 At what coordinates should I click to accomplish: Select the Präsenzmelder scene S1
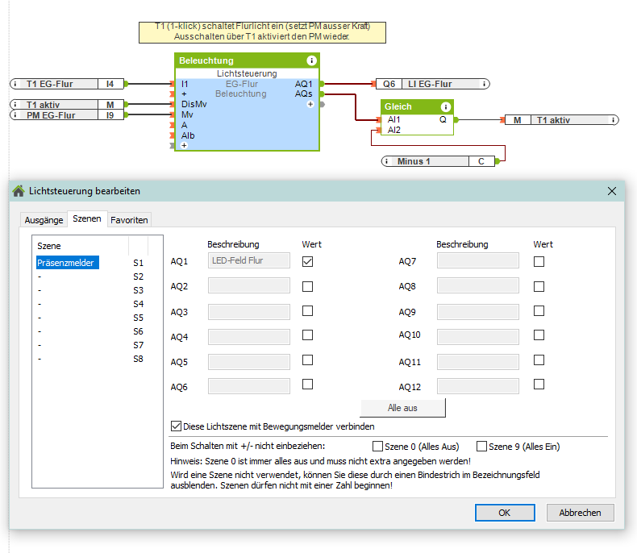click(68, 263)
